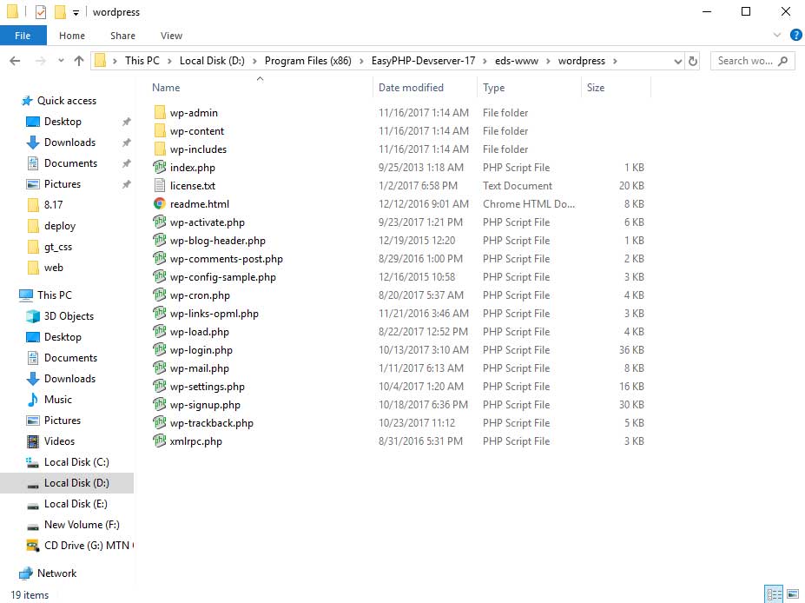Go up one folder level arrow
This screenshot has width=805, height=603.
(78, 61)
